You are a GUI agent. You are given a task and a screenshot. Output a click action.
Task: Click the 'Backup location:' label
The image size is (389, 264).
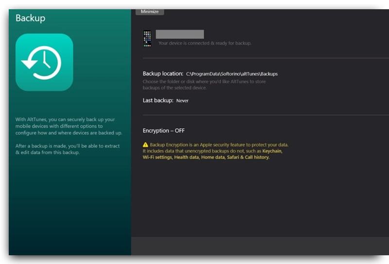coord(163,74)
